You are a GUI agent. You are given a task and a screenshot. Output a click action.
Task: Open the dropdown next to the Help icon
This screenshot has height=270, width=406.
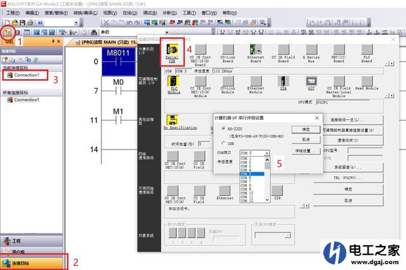(x=76, y=23)
